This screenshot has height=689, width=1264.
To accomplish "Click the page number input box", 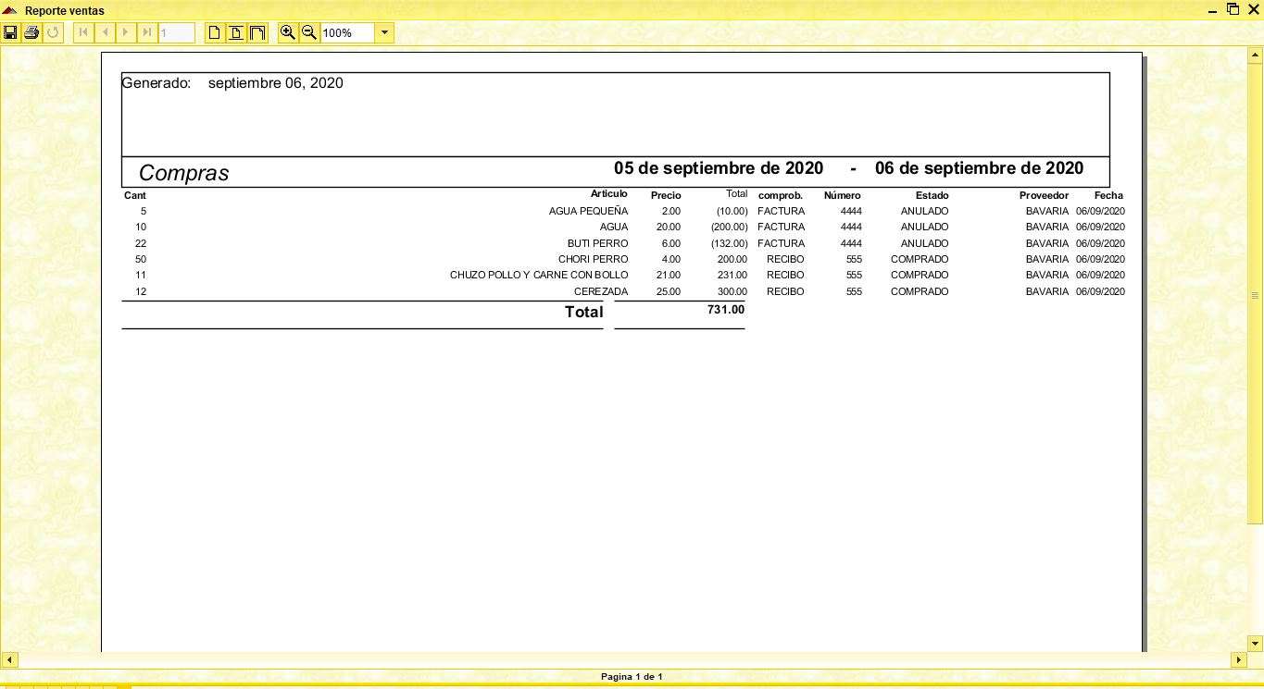I will [x=176, y=32].
